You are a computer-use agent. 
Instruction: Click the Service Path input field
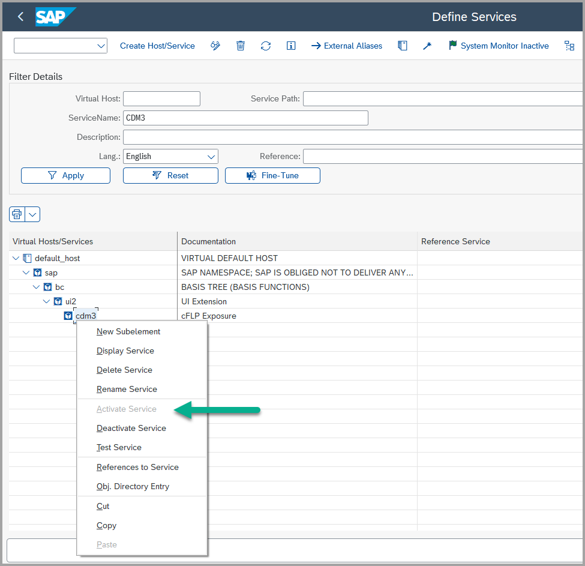(443, 99)
